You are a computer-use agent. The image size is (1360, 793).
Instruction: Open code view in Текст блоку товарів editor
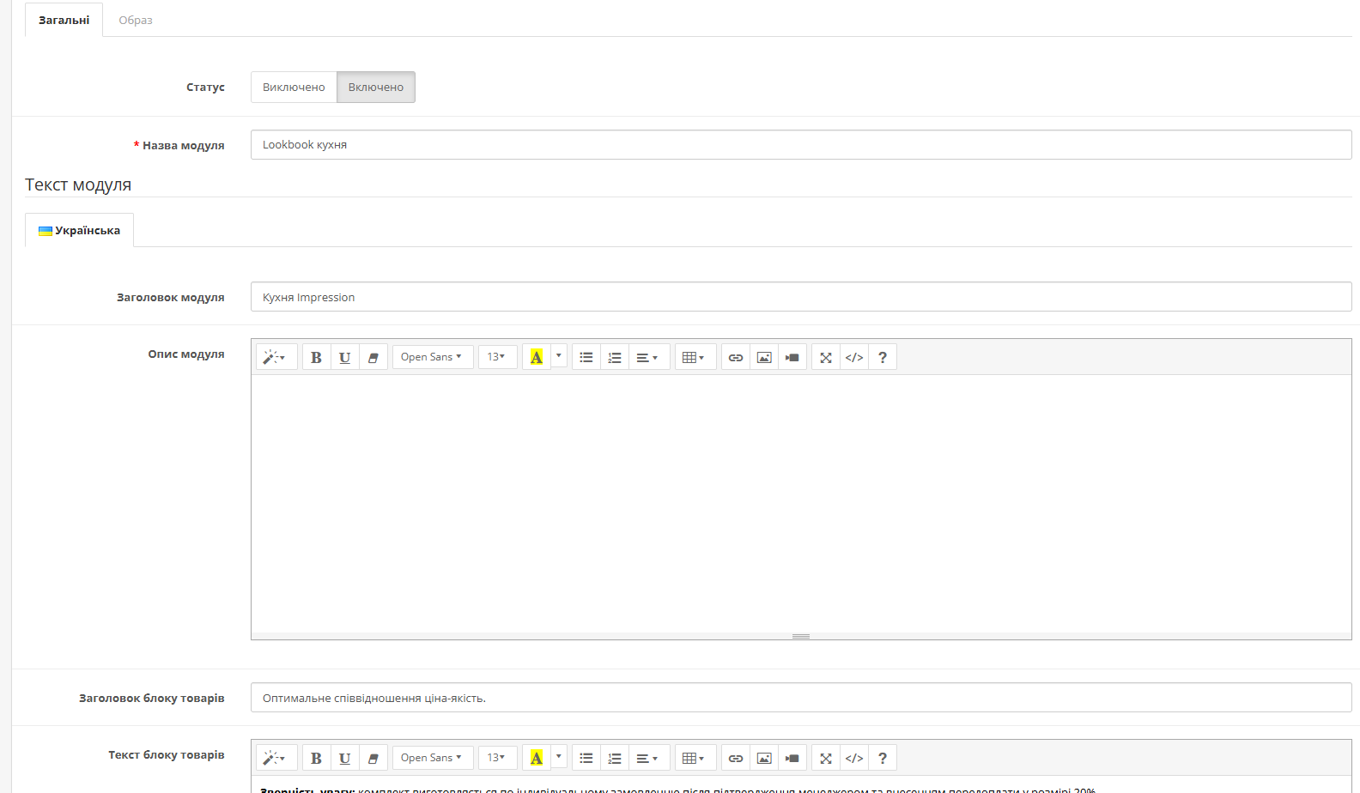click(854, 758)
